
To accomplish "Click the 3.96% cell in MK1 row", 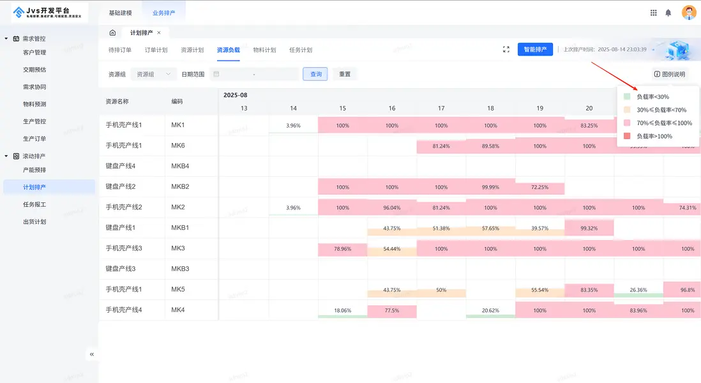I will [293, 126].
